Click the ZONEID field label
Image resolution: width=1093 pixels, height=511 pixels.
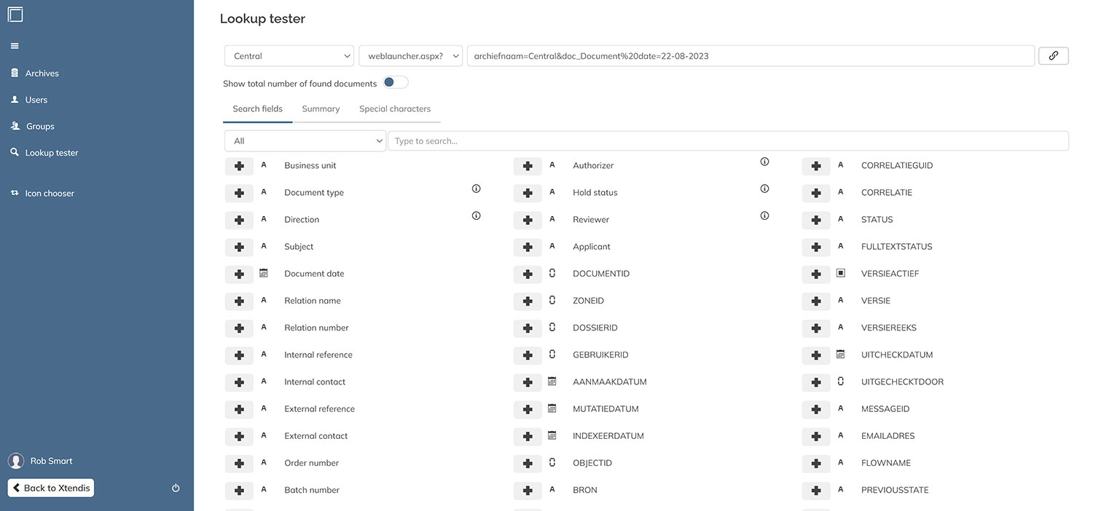tap(588, 301)
